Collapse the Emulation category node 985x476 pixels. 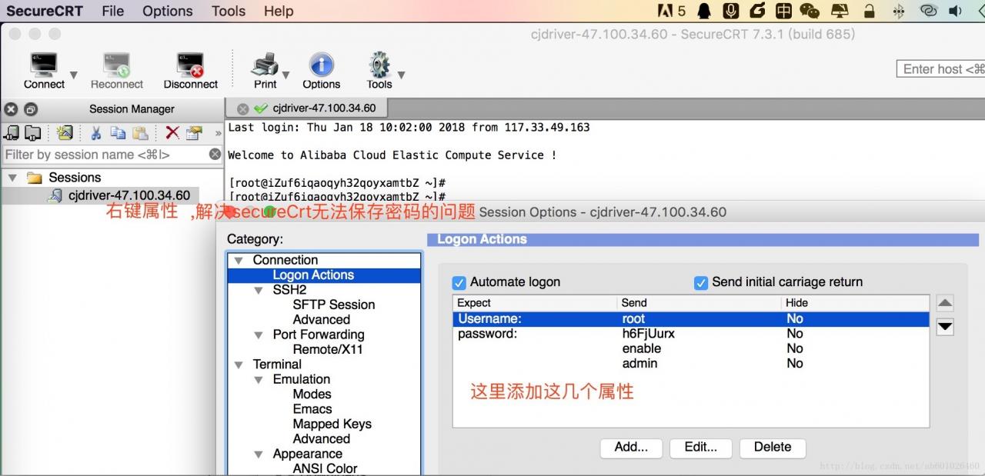pos(259,380)
